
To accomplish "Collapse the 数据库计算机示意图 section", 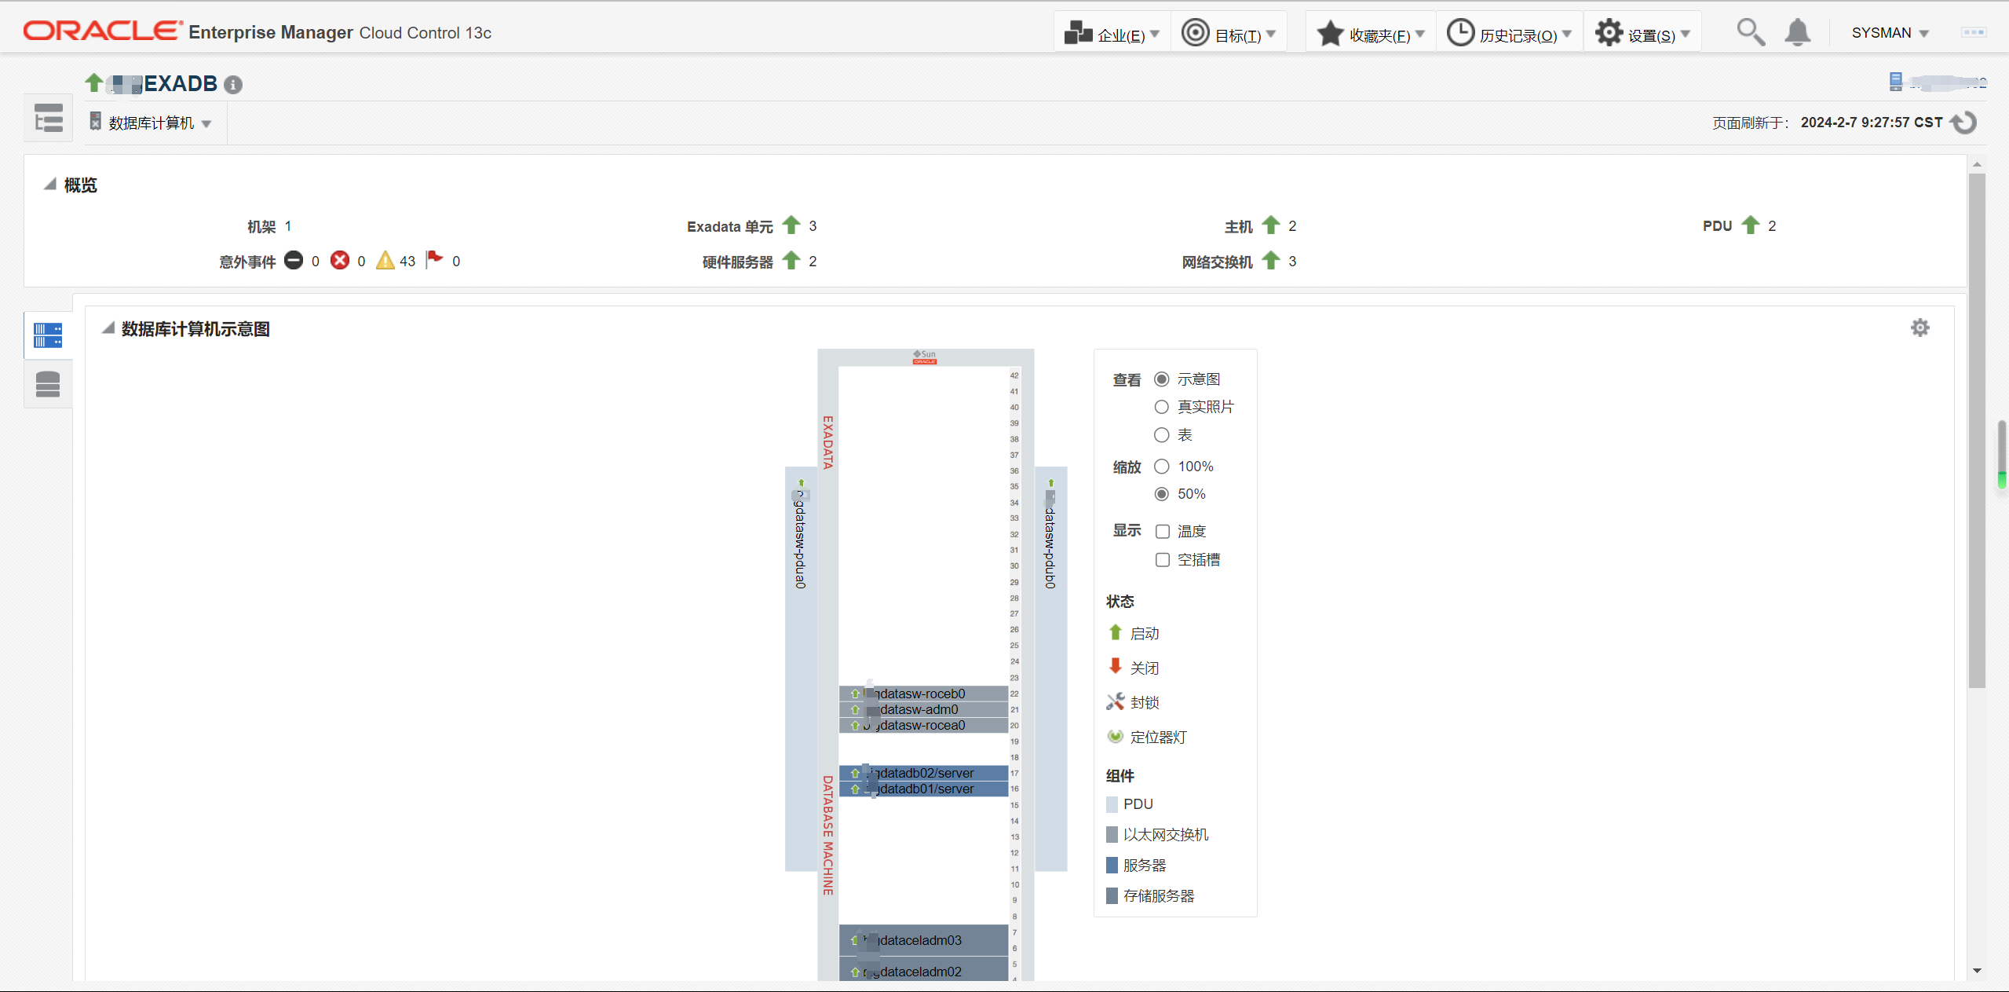I will 108,328.
